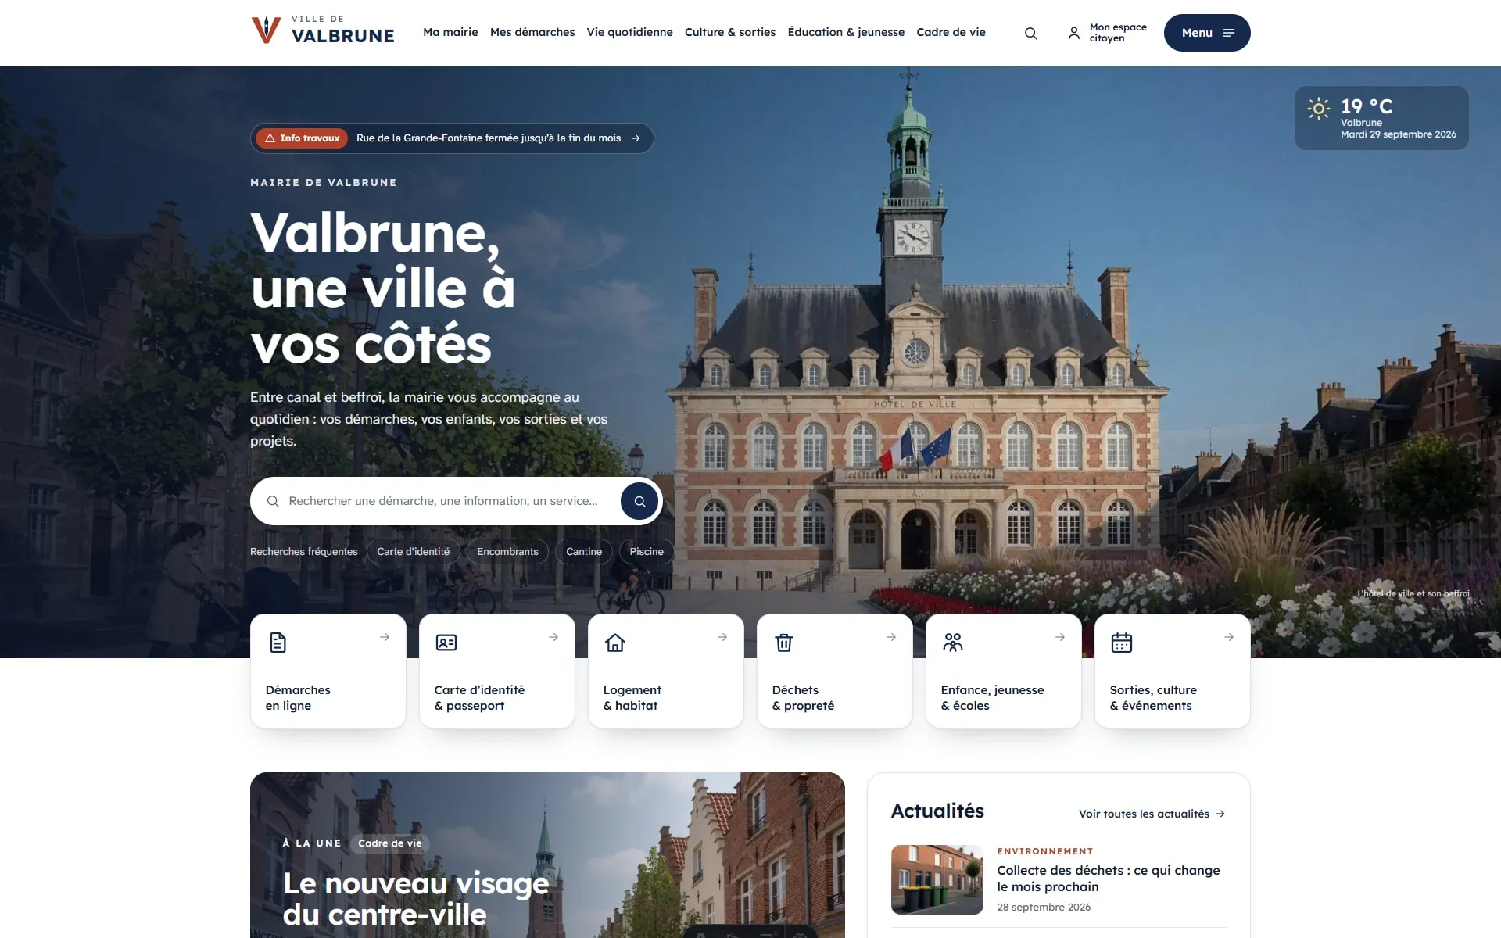Open Le nouveau visage du centre-ville feature
The image size is (1501, 938).
click(x=416, y=899)
